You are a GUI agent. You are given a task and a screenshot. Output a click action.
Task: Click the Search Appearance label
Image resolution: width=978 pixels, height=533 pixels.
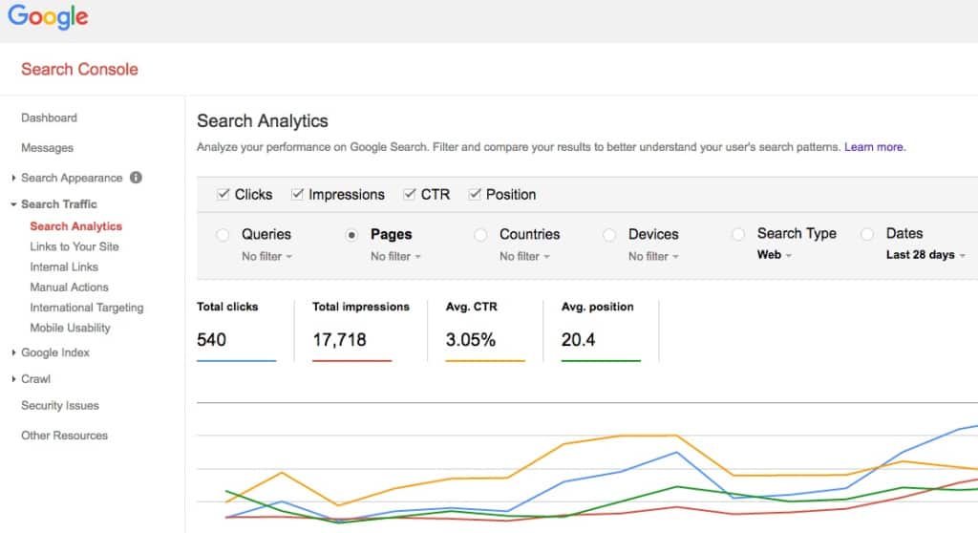(72, 178)
